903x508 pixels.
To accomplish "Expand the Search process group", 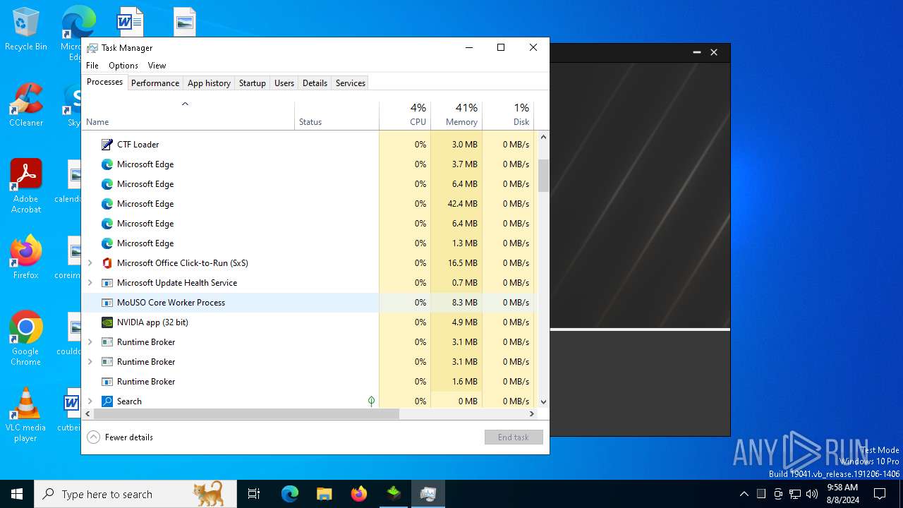I will point(90,401).
